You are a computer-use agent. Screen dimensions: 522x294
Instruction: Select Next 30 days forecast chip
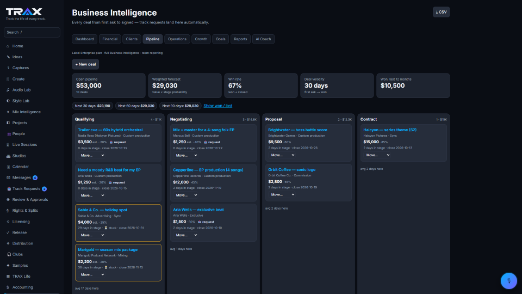coord(92,106)
